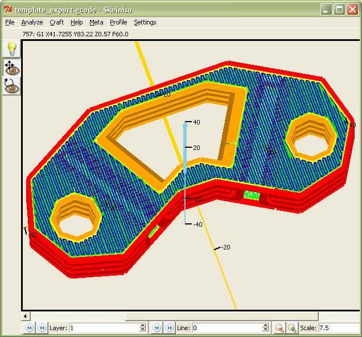Increment the Layer spinbox value
This screenshot has height=337, width=362.
[142, 326]
